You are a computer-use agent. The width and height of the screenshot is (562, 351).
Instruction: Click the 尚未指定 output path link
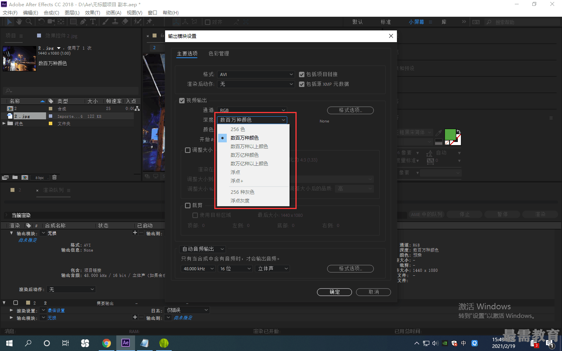pyautogui.click(x=183, y=318)
